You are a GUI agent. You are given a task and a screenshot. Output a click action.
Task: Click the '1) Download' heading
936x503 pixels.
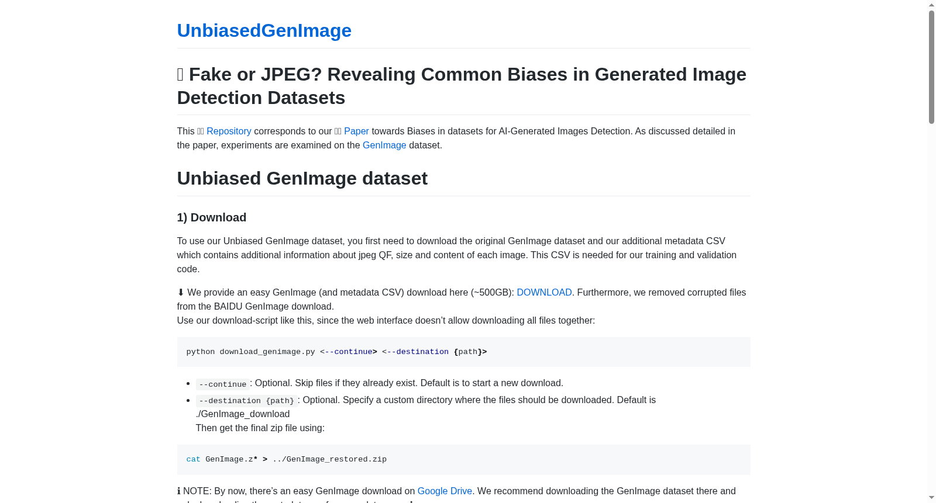[x=212, y=217]
